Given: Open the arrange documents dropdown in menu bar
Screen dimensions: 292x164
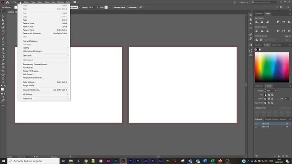Looking at the screenshot, I should (x=76, y=2).
